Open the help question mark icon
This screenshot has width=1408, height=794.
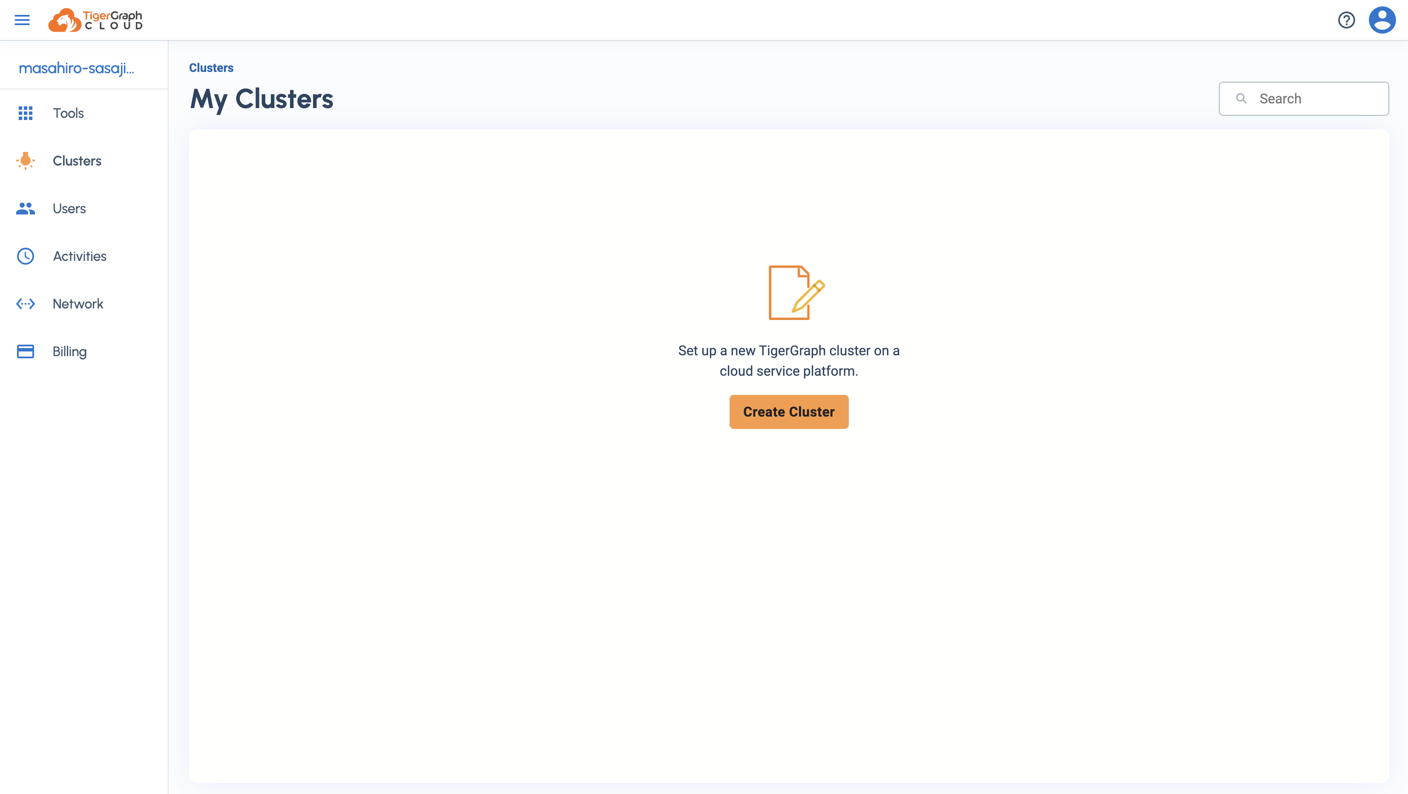pyautogui.click(x=1346, y=20)
